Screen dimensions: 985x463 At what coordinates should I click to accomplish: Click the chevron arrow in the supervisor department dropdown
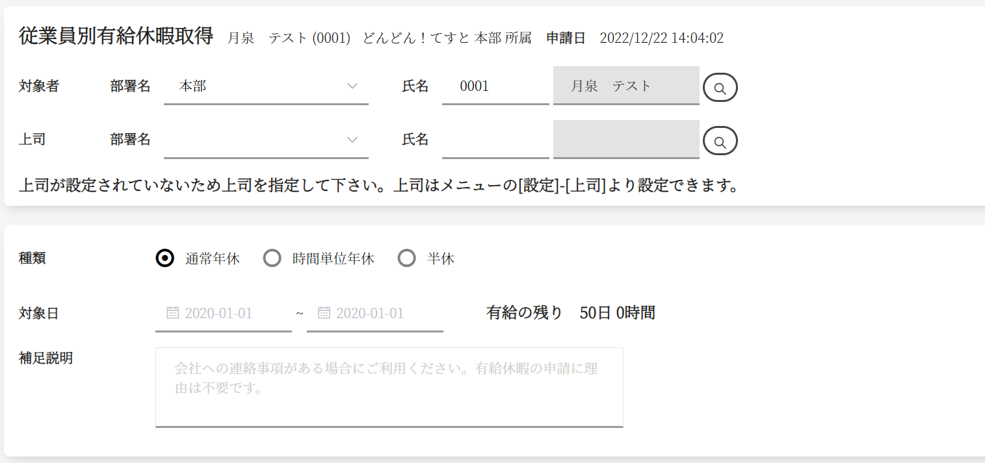pyautogui.click(x=352, y=140)
